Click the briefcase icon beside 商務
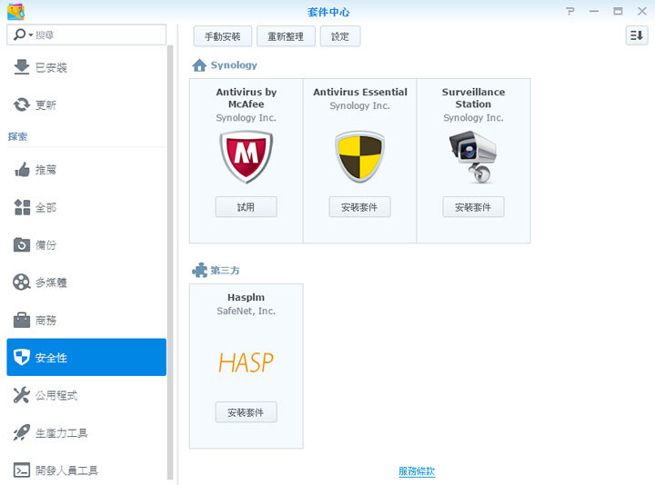This screenshot has width=655, height=485. point(22,320)
